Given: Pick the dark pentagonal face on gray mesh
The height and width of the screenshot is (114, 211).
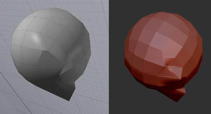Looking at the screenshot, I should coord(50,58).
